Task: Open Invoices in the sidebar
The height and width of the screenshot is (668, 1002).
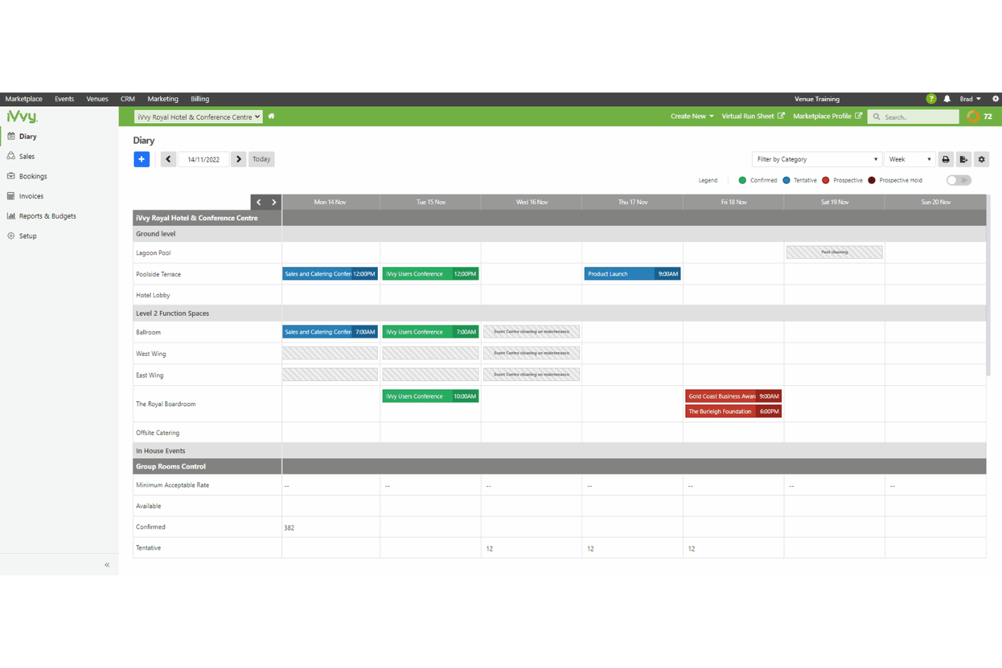Action: tap(31, 196)
